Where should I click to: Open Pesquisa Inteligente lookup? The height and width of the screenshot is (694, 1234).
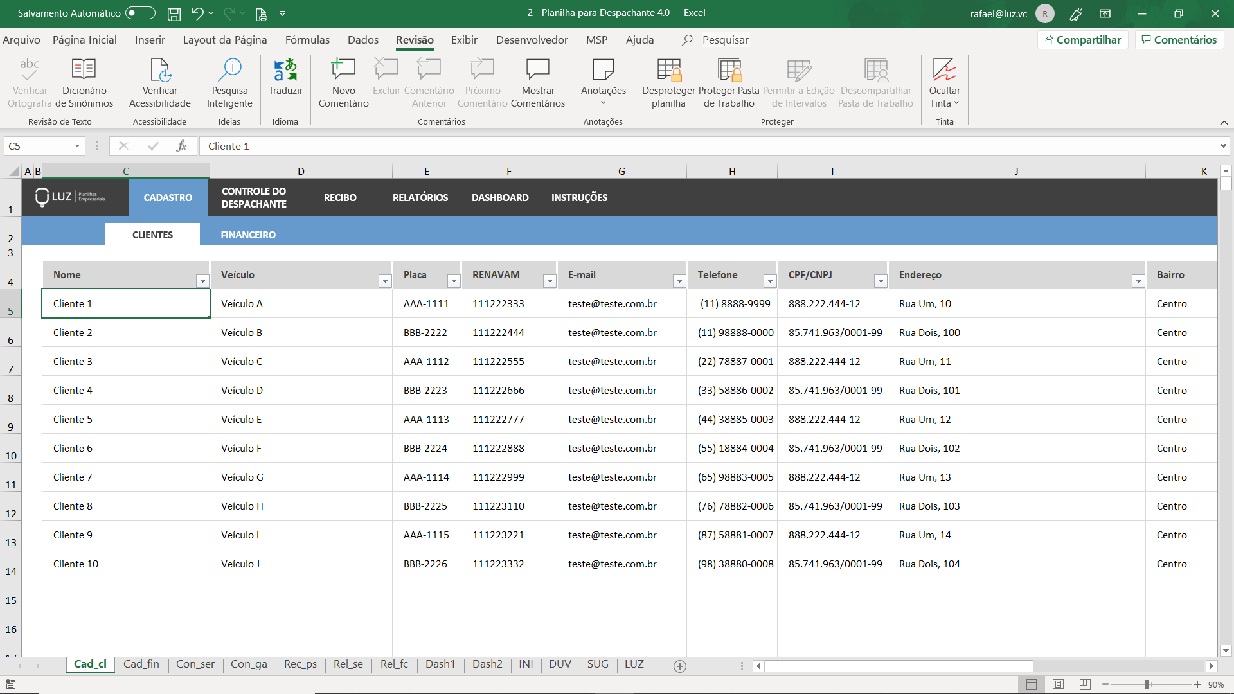229,84
